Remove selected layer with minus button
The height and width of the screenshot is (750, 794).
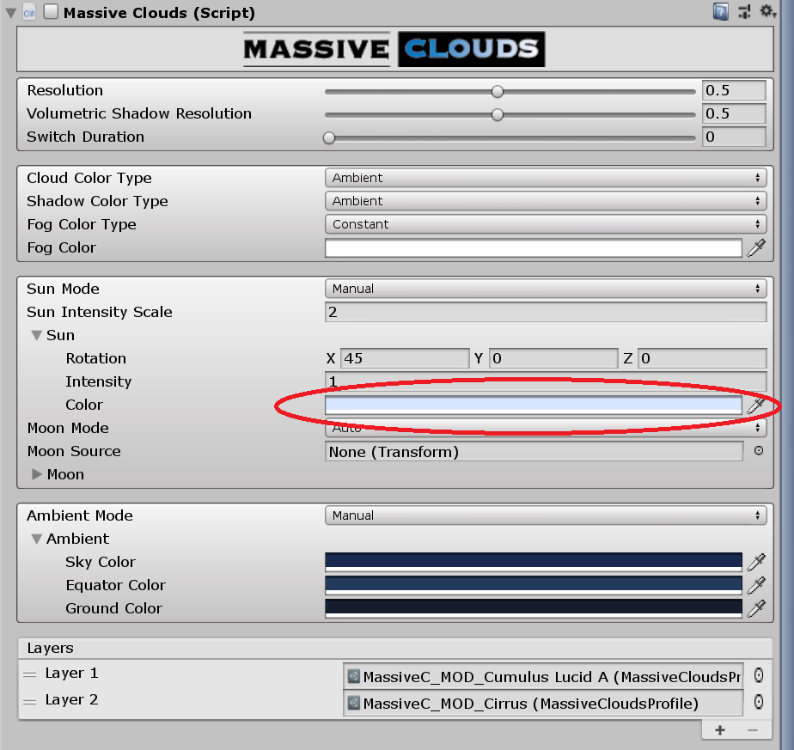753,729
